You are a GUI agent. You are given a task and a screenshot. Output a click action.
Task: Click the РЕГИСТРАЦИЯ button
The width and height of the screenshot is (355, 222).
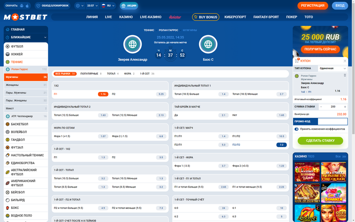click(x=313, y=6)
